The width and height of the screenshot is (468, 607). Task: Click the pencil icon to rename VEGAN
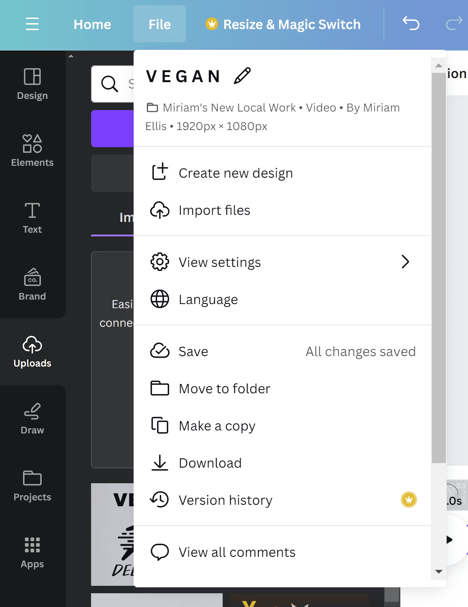[242, 76]
